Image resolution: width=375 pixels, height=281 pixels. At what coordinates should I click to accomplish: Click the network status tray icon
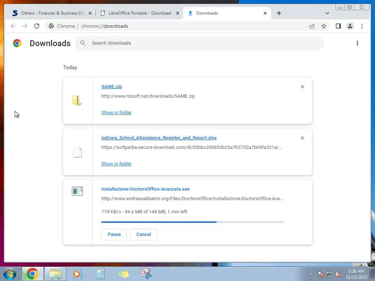point(329,274)
